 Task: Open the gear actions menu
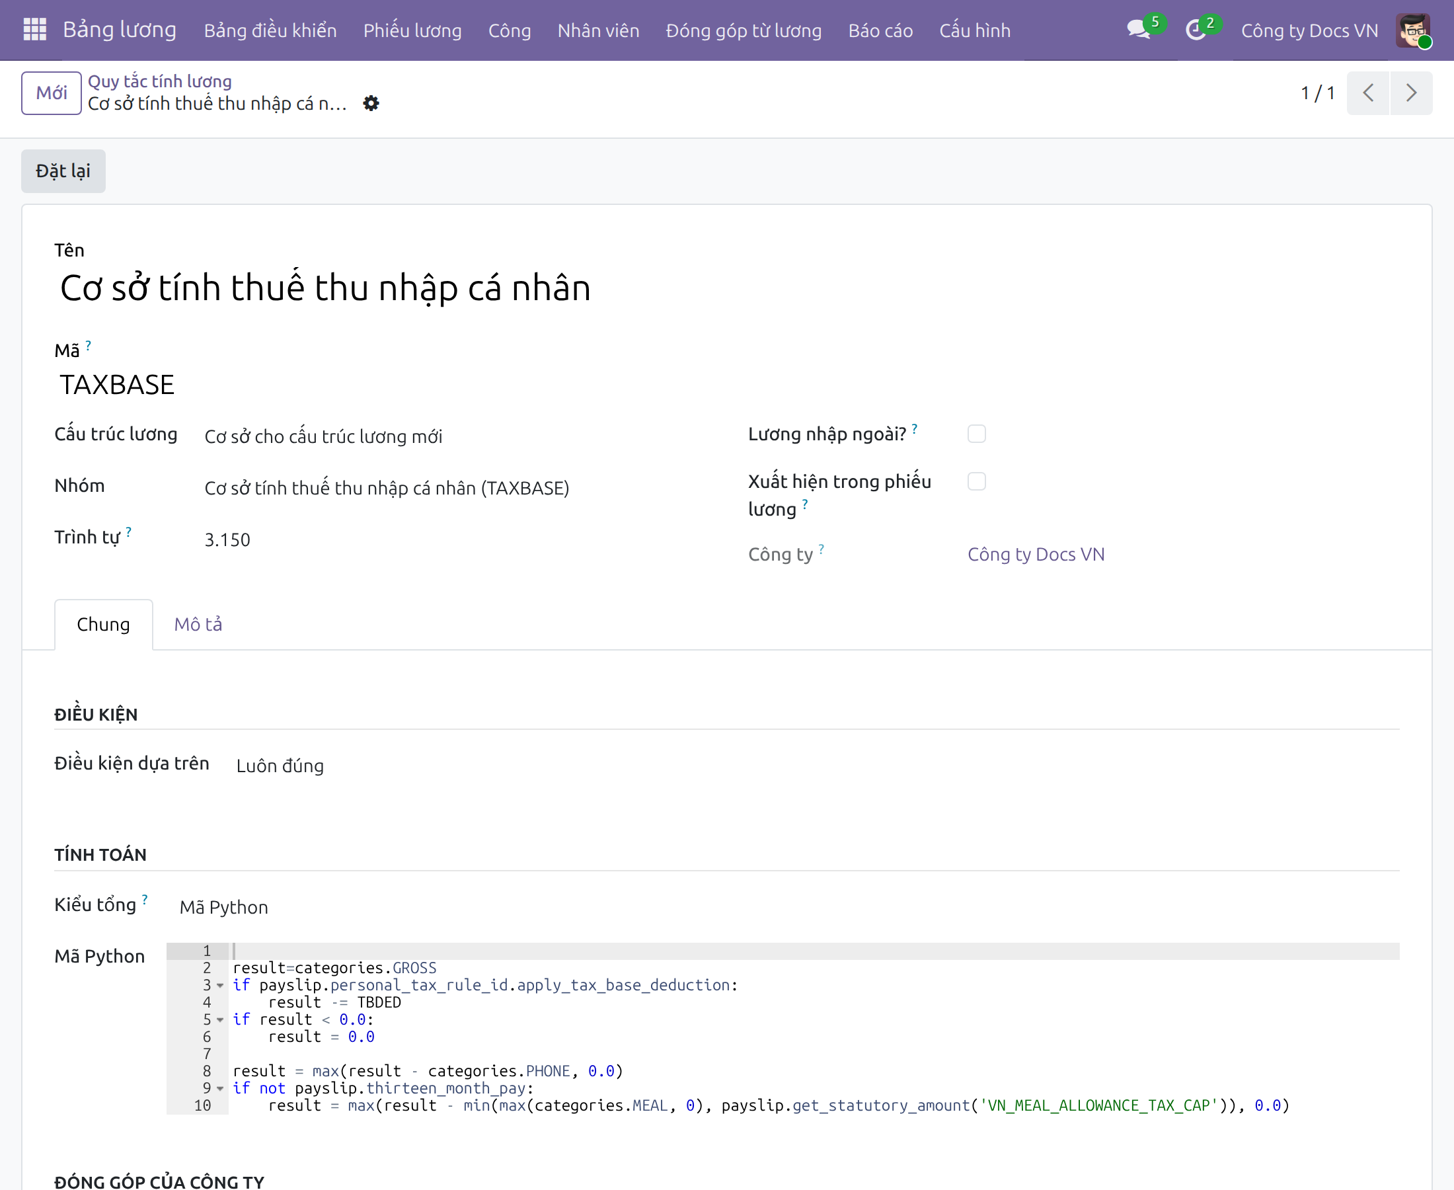(x=371, y=104)
